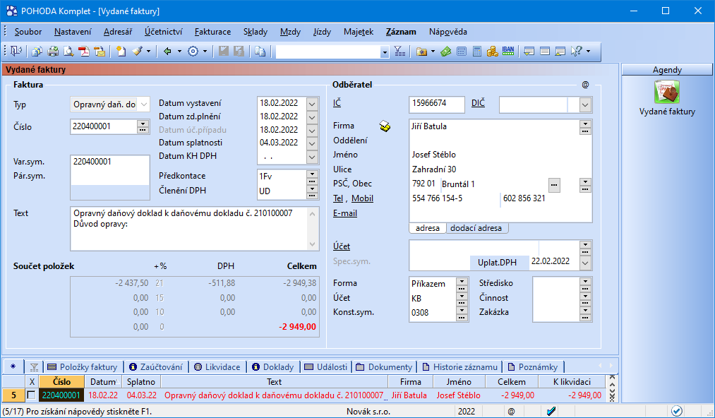Click the printer icon in the toolbar
This screenshot has width=715, height=418.
click(x=52, y=51)
